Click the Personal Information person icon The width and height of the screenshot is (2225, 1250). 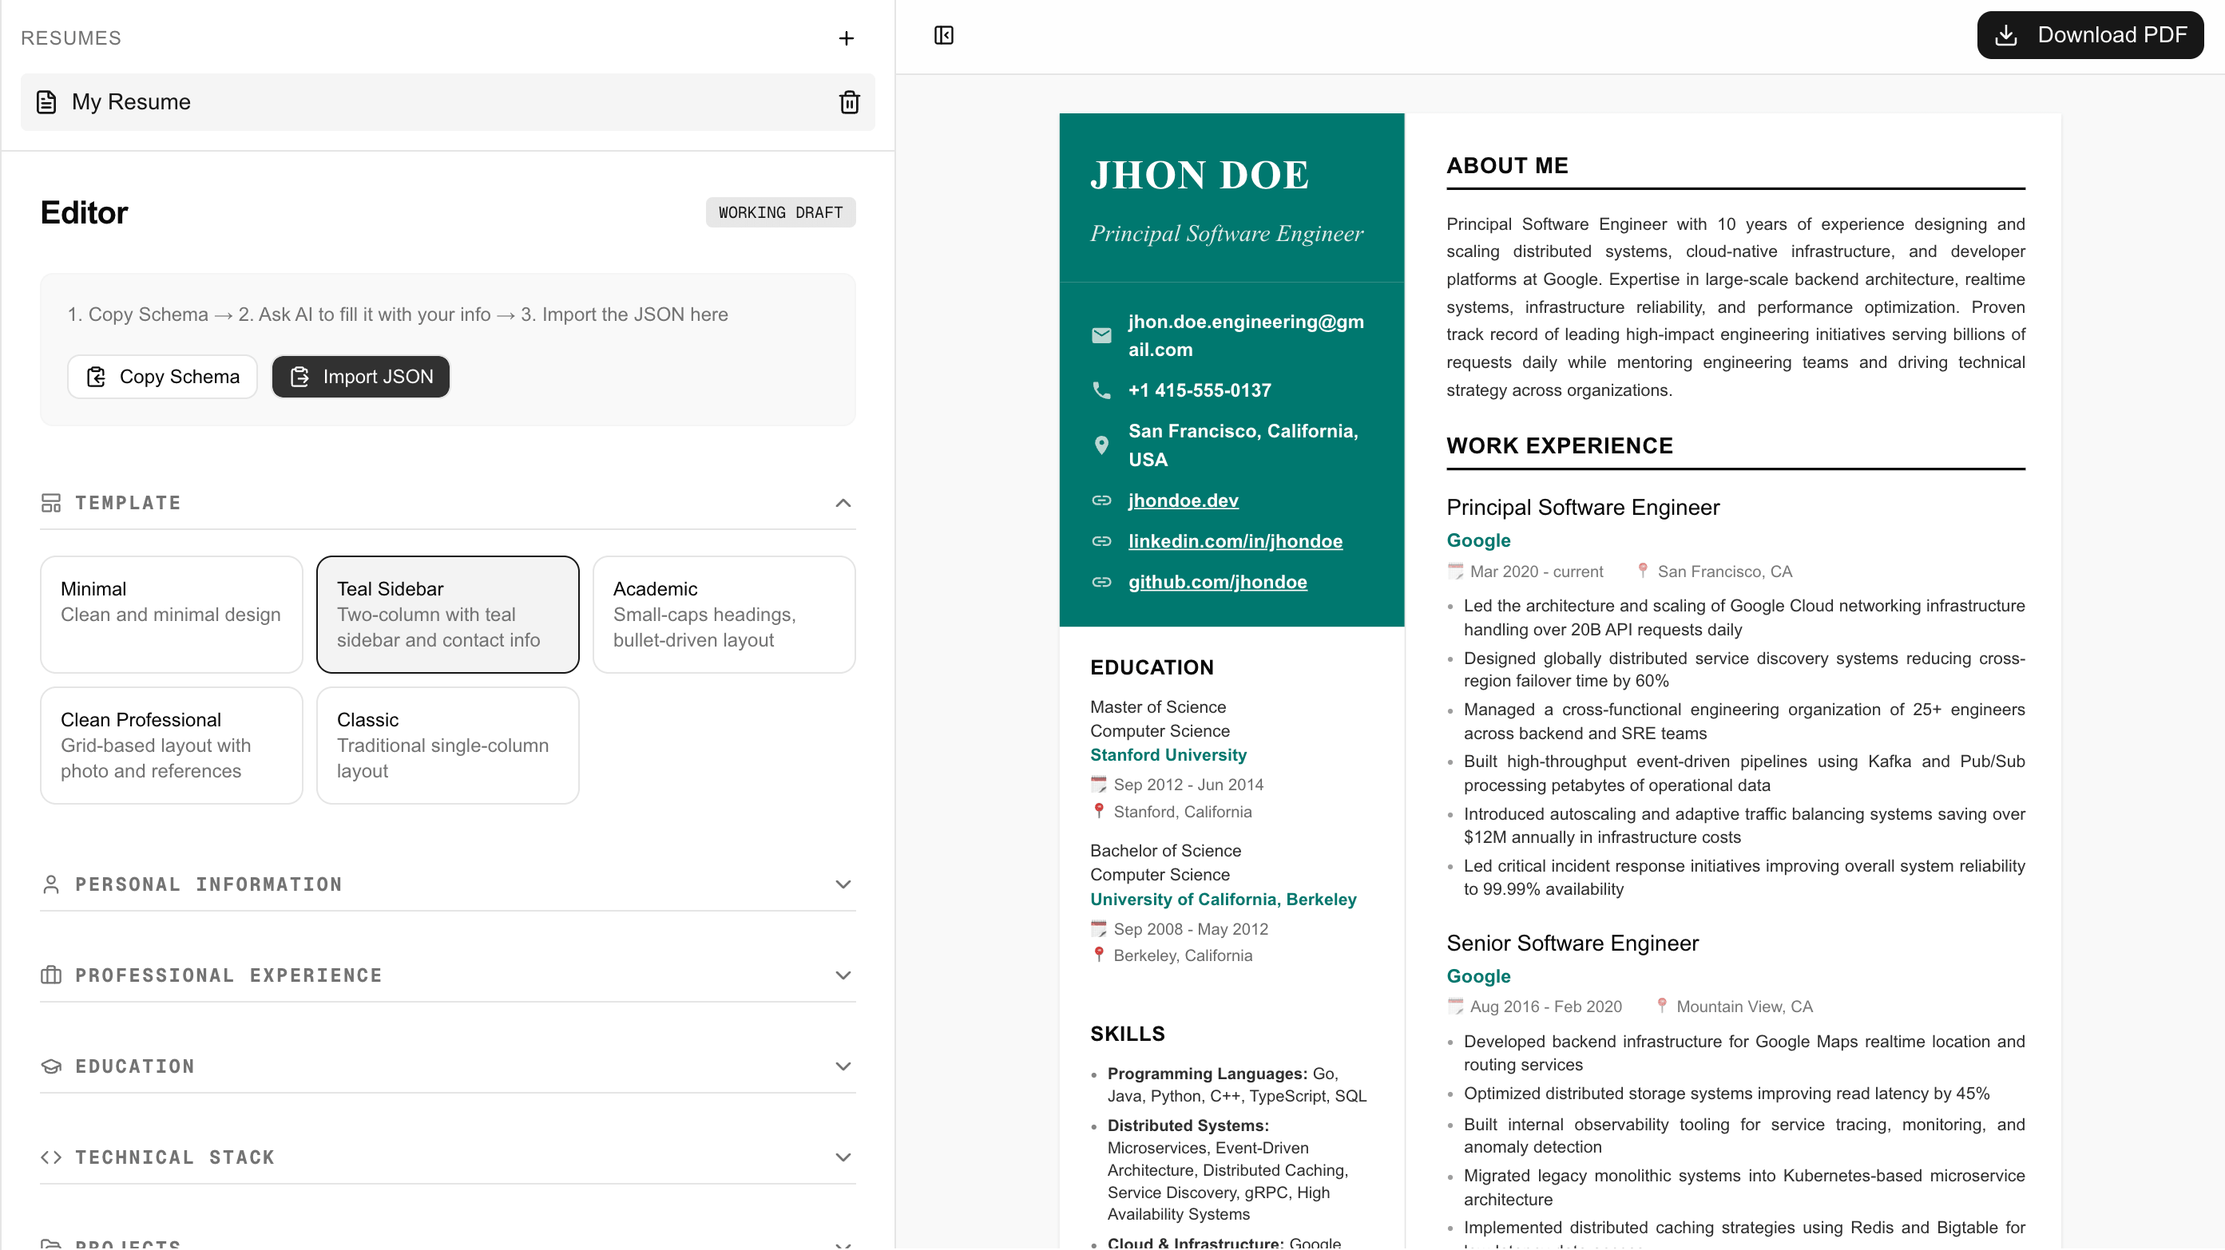pos(51,885)
